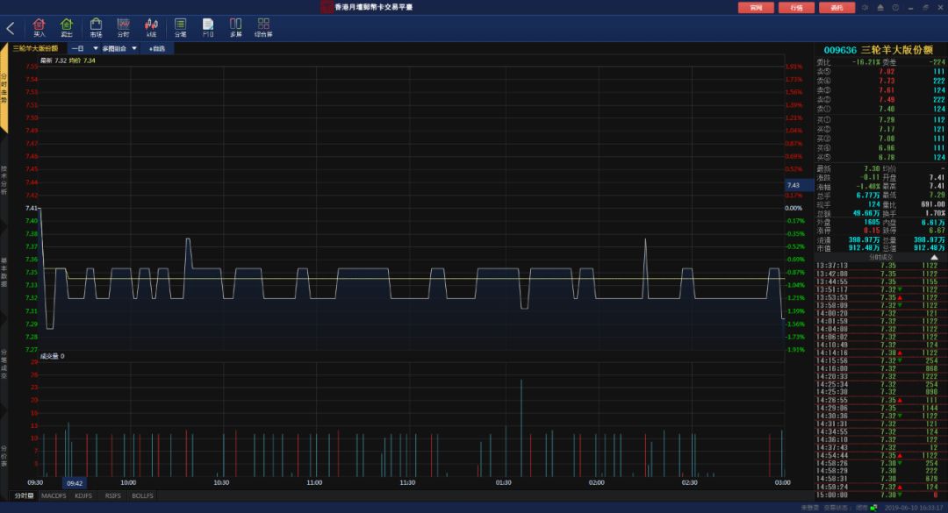
Task: Switch to the RSIFS indicator tab
Action: [x=113, y=495]
